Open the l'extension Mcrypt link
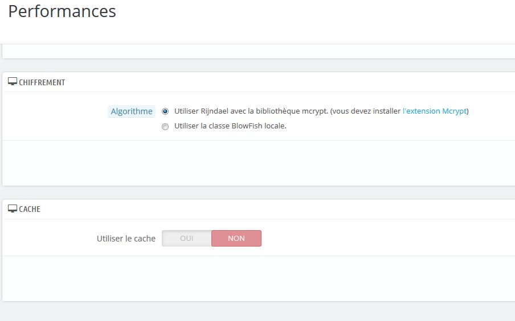The width and height of the screenshot is (515, 321). [x=435, y=111]
